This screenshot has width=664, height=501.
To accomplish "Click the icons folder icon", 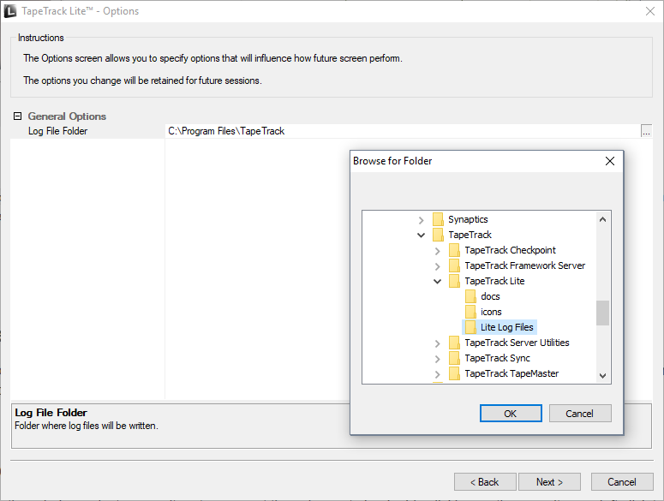I will point(470,312).
